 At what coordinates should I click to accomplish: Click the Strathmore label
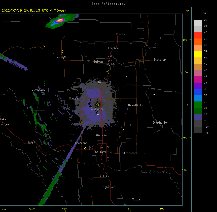[130, 153]
